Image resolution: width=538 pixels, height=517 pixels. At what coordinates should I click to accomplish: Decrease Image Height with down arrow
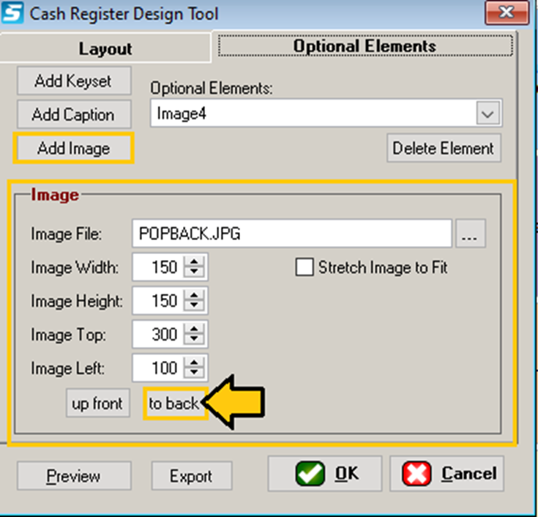194,307
